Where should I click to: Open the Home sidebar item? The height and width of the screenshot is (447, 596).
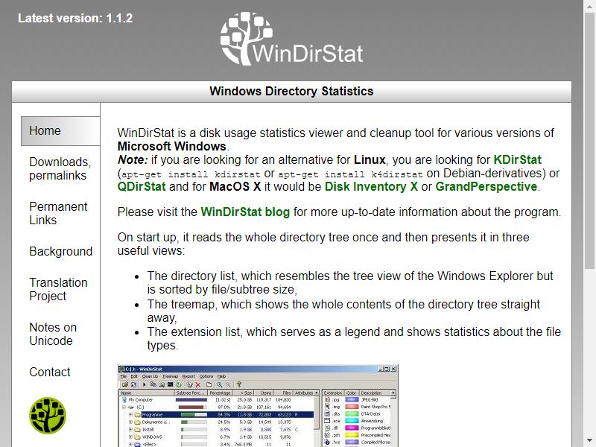point(60,131)
